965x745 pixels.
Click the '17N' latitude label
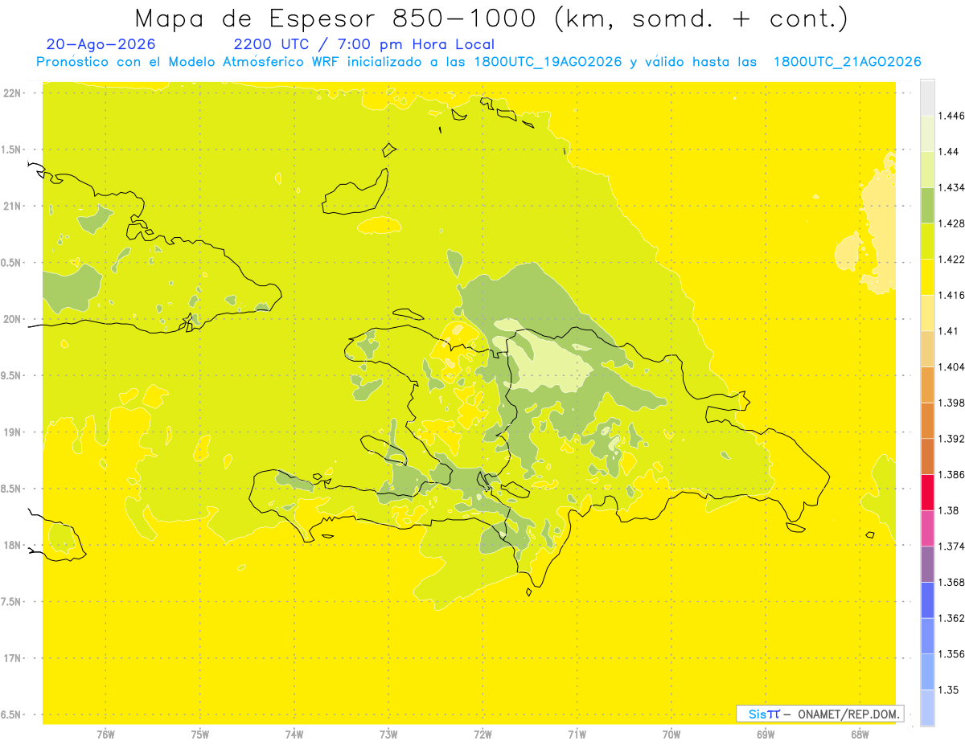(x=14, y=658)
